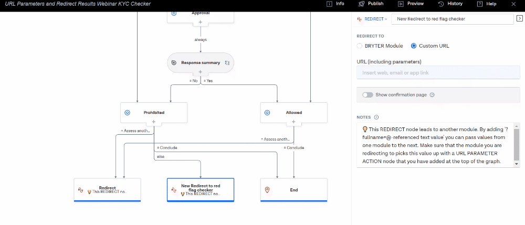
Task: Click info icon beside Show confirmation page
Action: coord(432,95)
